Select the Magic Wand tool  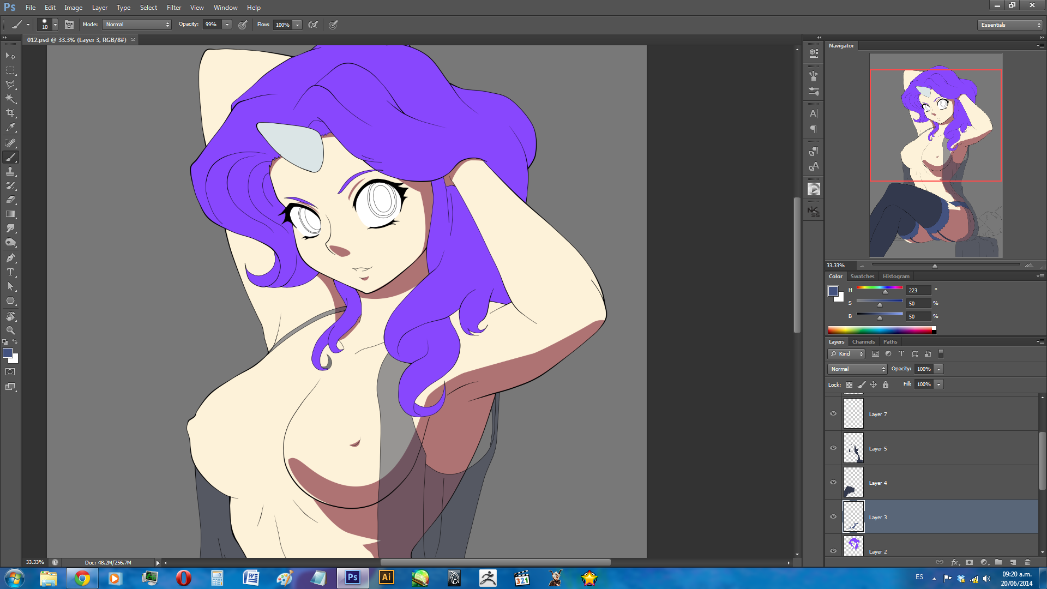click(10, 99)
